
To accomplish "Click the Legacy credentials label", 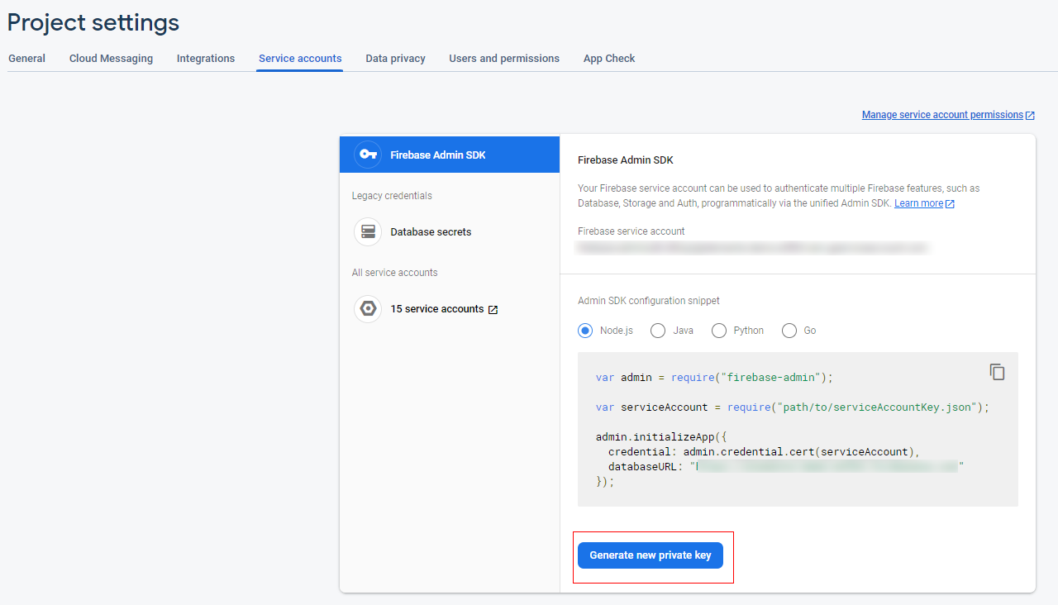I will click(x=392, y=196).
